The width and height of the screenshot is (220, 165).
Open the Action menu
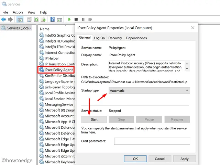pyautogui.click(x=18, y=12)
